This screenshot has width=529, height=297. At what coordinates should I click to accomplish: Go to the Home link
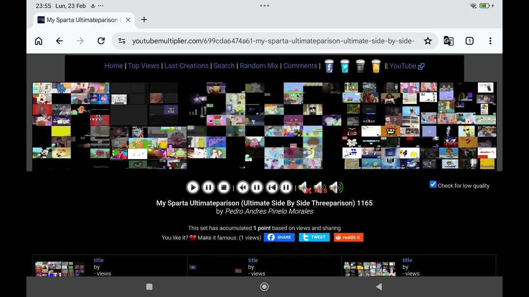(x=114, y=66)
